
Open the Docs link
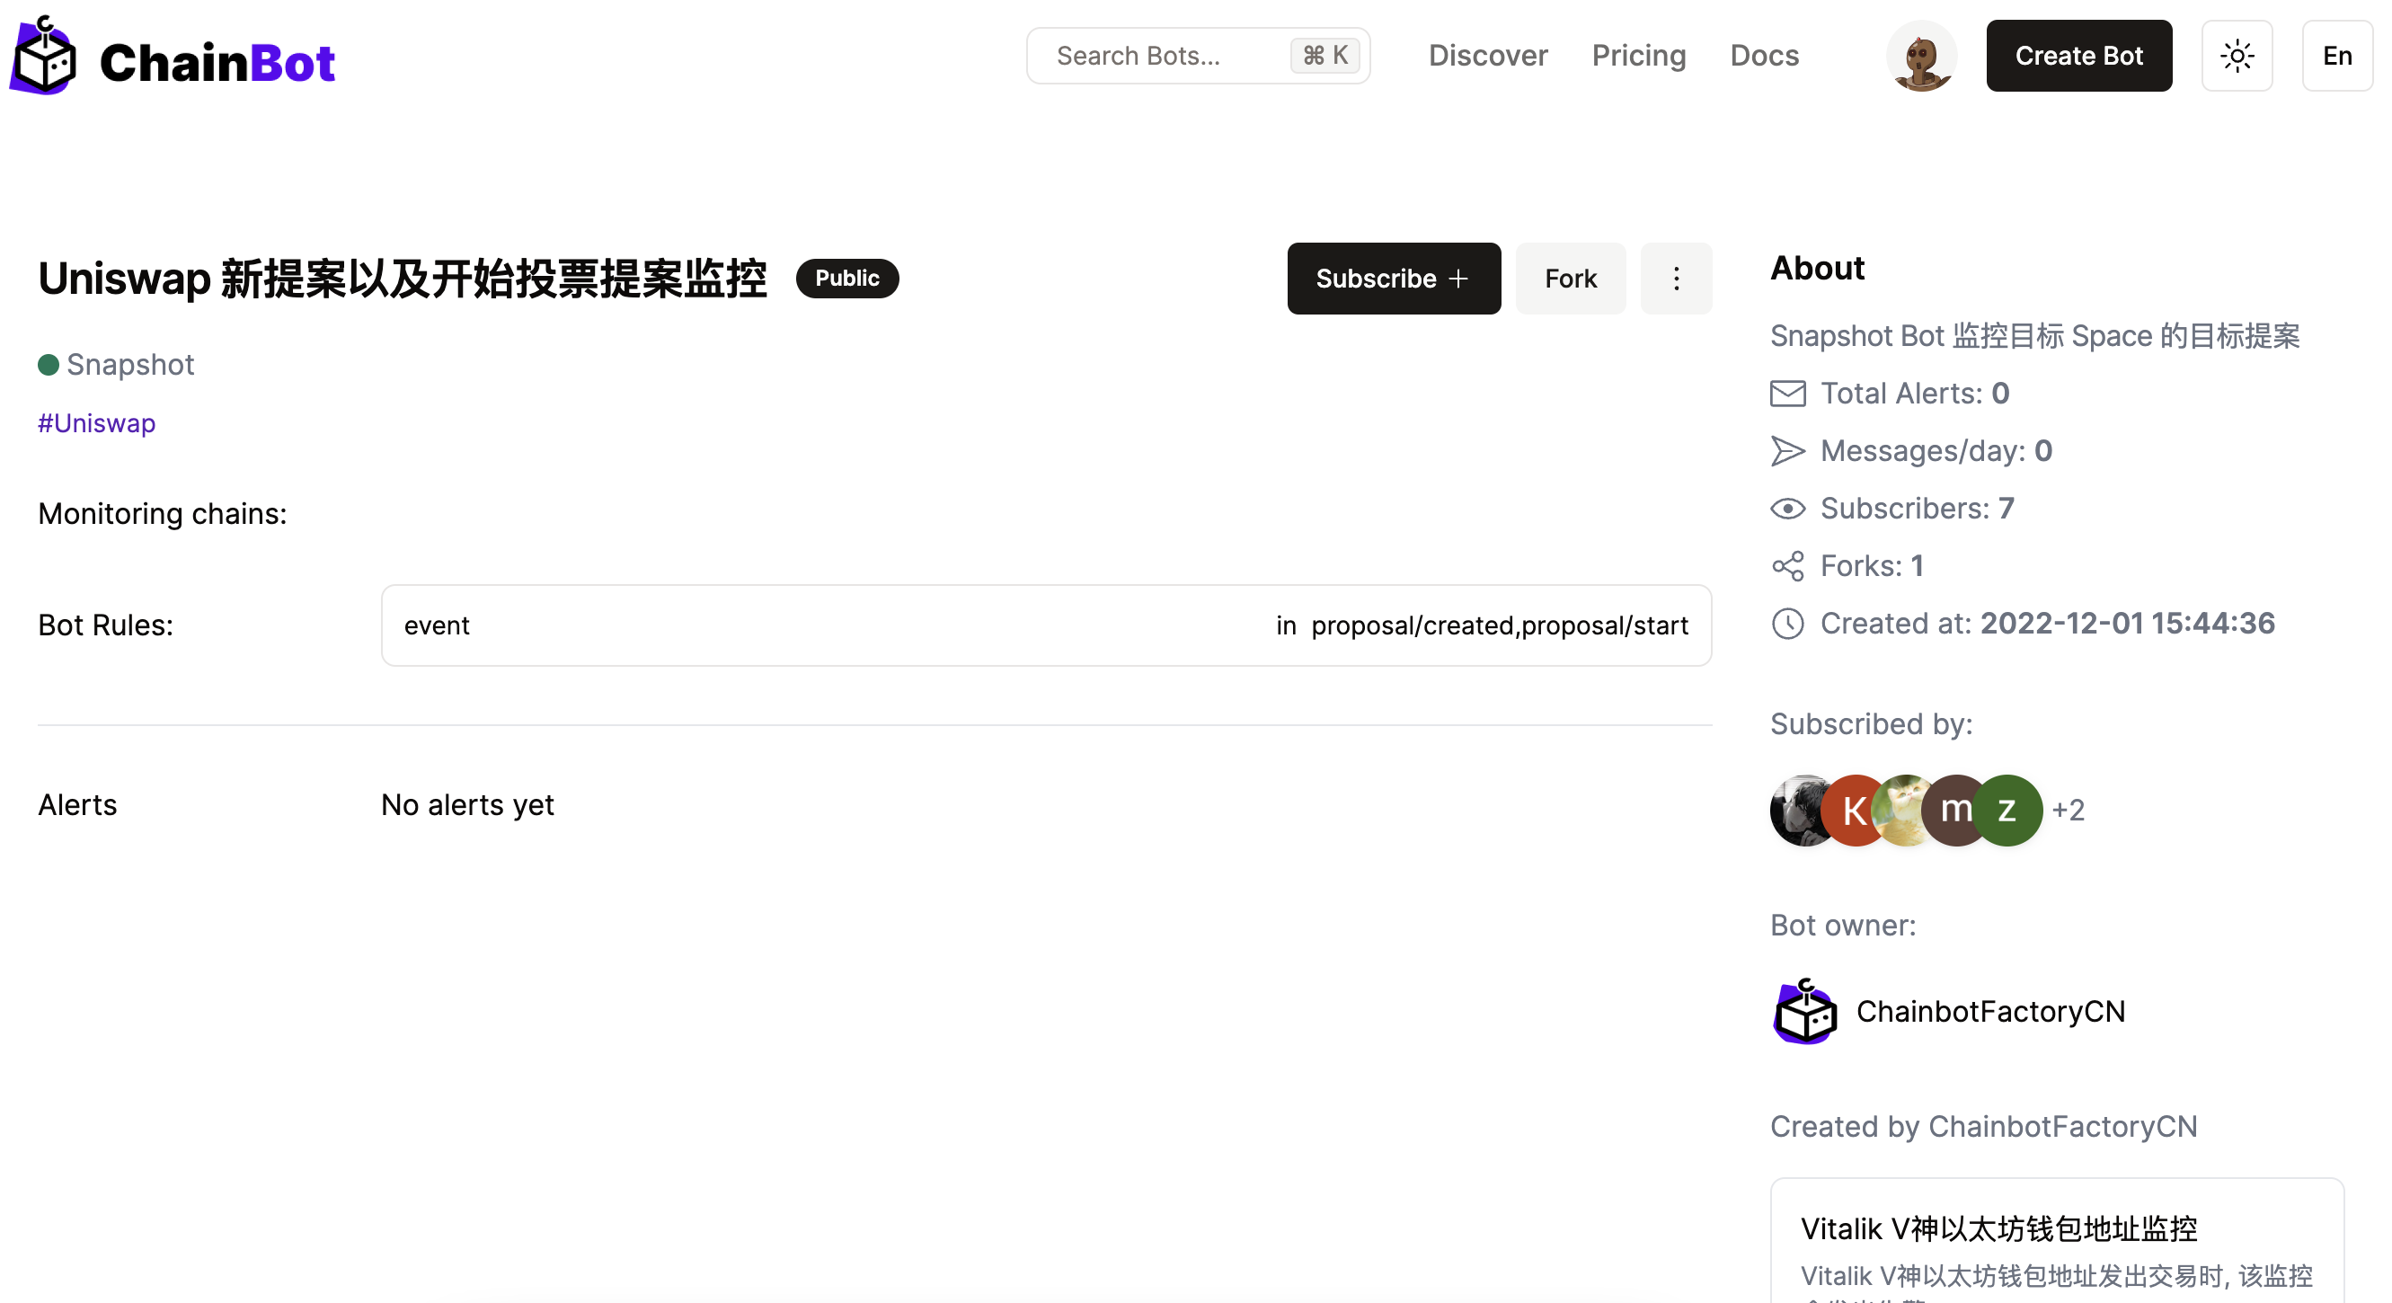coord(1763,56)
